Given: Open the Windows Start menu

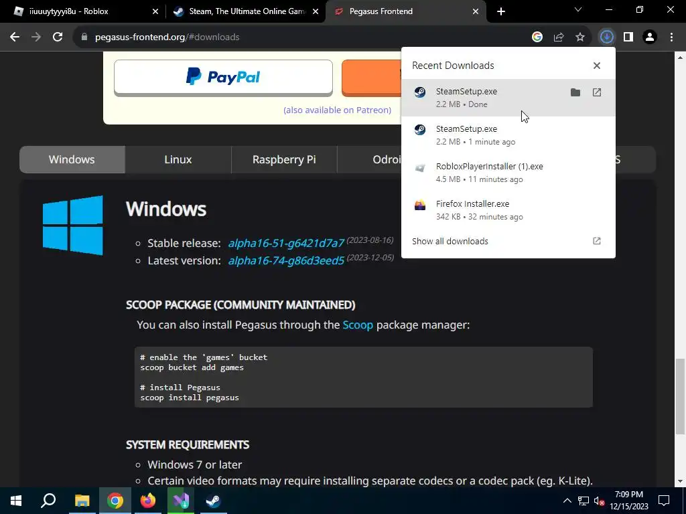Looking at the screenshot, I should (16, 501).
